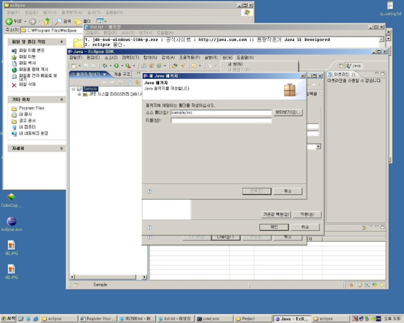Image resolution: width=404 pixels, height=323 pixels.
Task: Select the Sample project in Package Explorer
Action: (x=90, y=89)
